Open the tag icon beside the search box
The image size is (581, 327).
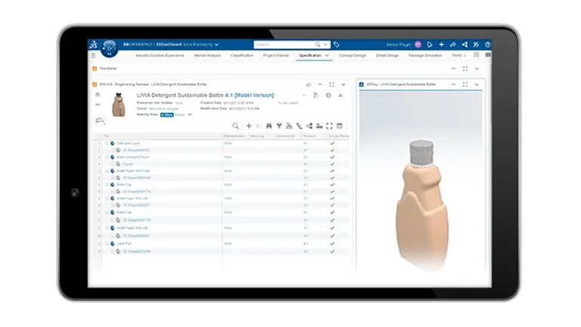[337, 45]
